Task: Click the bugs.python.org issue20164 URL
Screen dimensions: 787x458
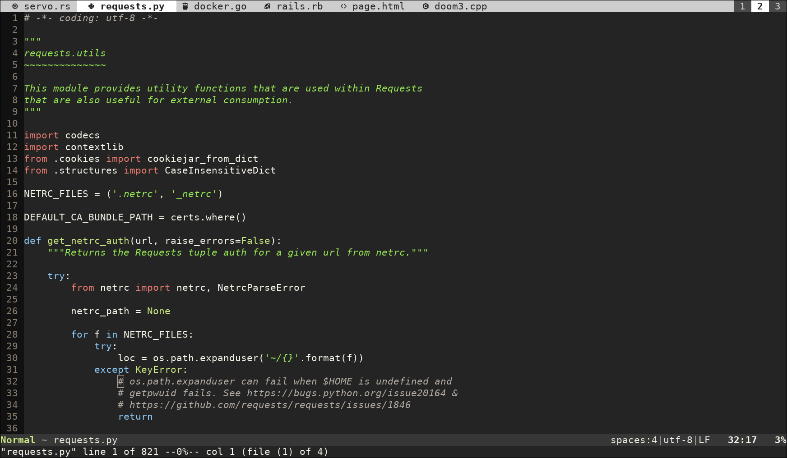Action: click(347, 393)
